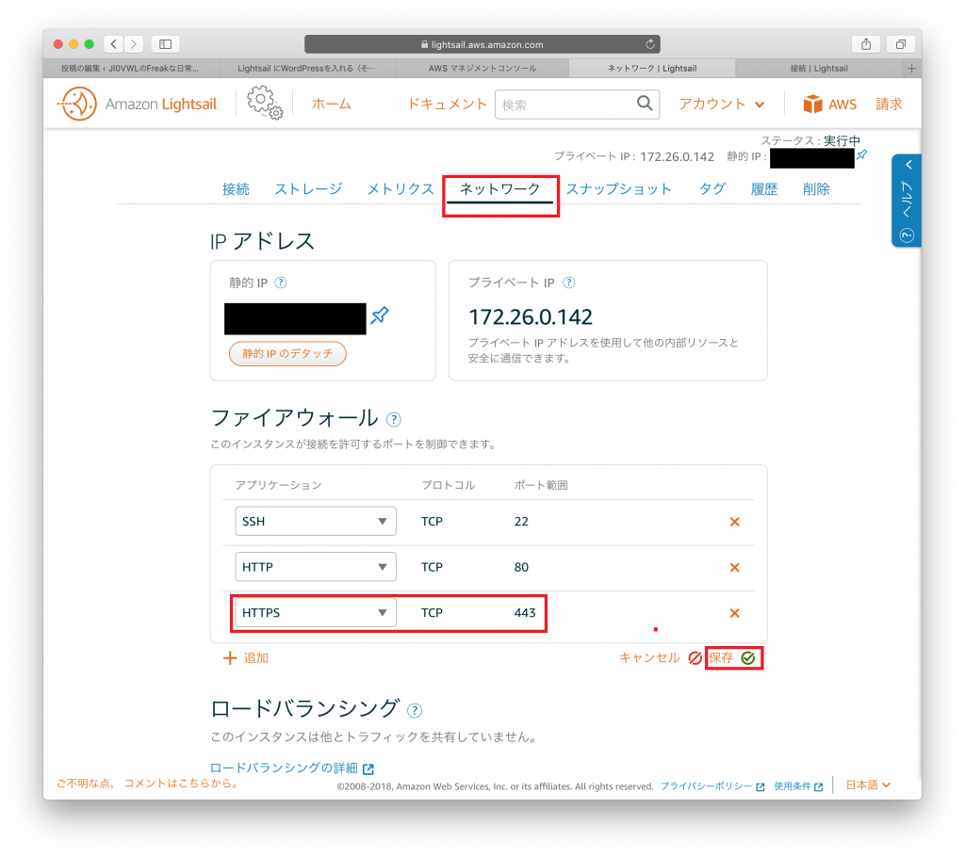This screenshot has height=857, width=965.
Task: Click 追加 to add firewall rule
Action: [246, 657]
